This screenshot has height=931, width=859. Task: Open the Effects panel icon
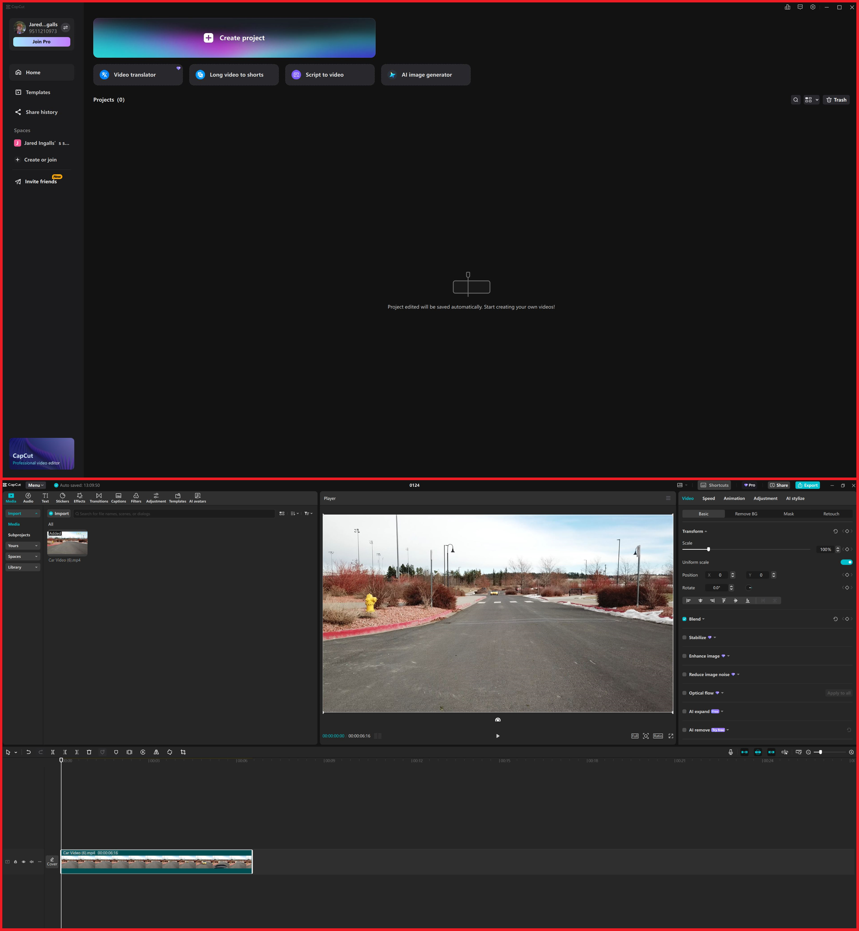[x=79, y=496]
